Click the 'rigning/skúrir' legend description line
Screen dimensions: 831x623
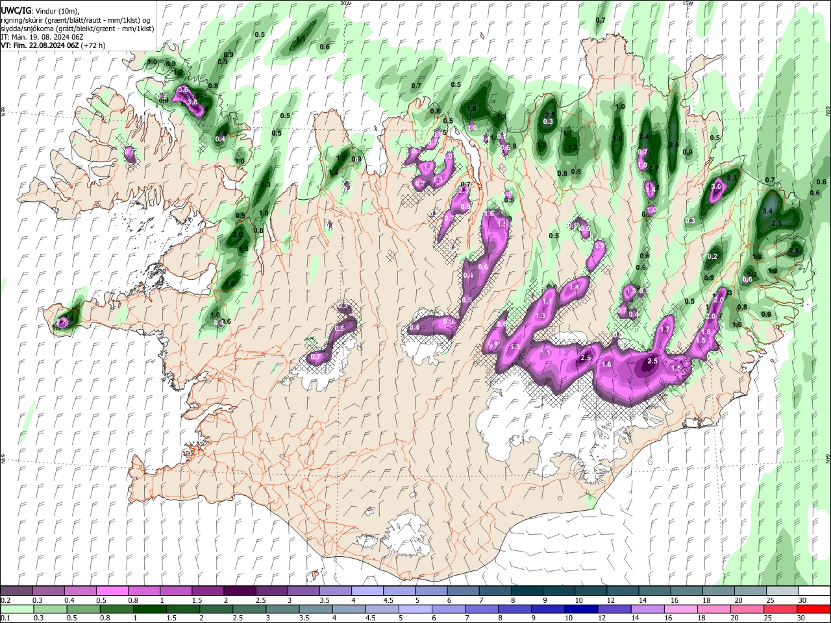pyautogui.click(x=75, y=19)
